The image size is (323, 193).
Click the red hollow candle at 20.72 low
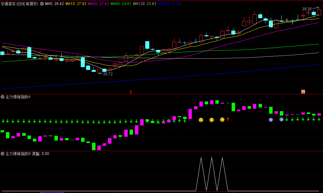click(x=99, y=71)
